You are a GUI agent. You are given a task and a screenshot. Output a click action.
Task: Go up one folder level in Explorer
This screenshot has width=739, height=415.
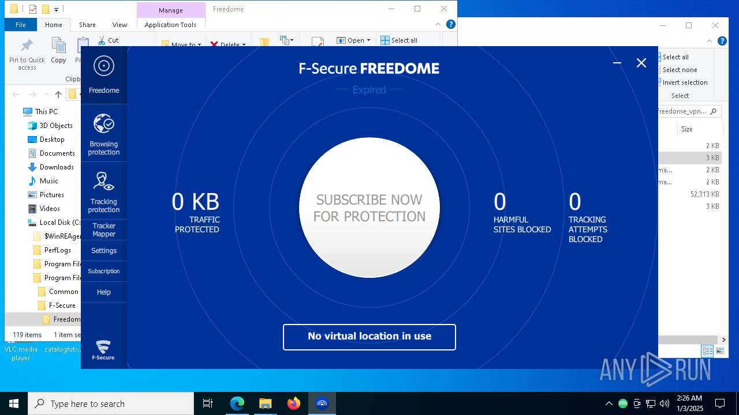tap(58, 95)
